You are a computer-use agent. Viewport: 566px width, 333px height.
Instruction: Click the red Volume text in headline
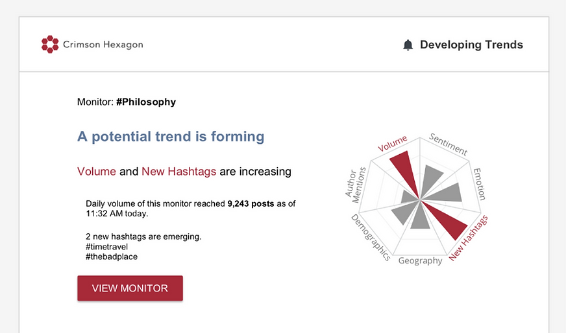[x=96, y=172]
